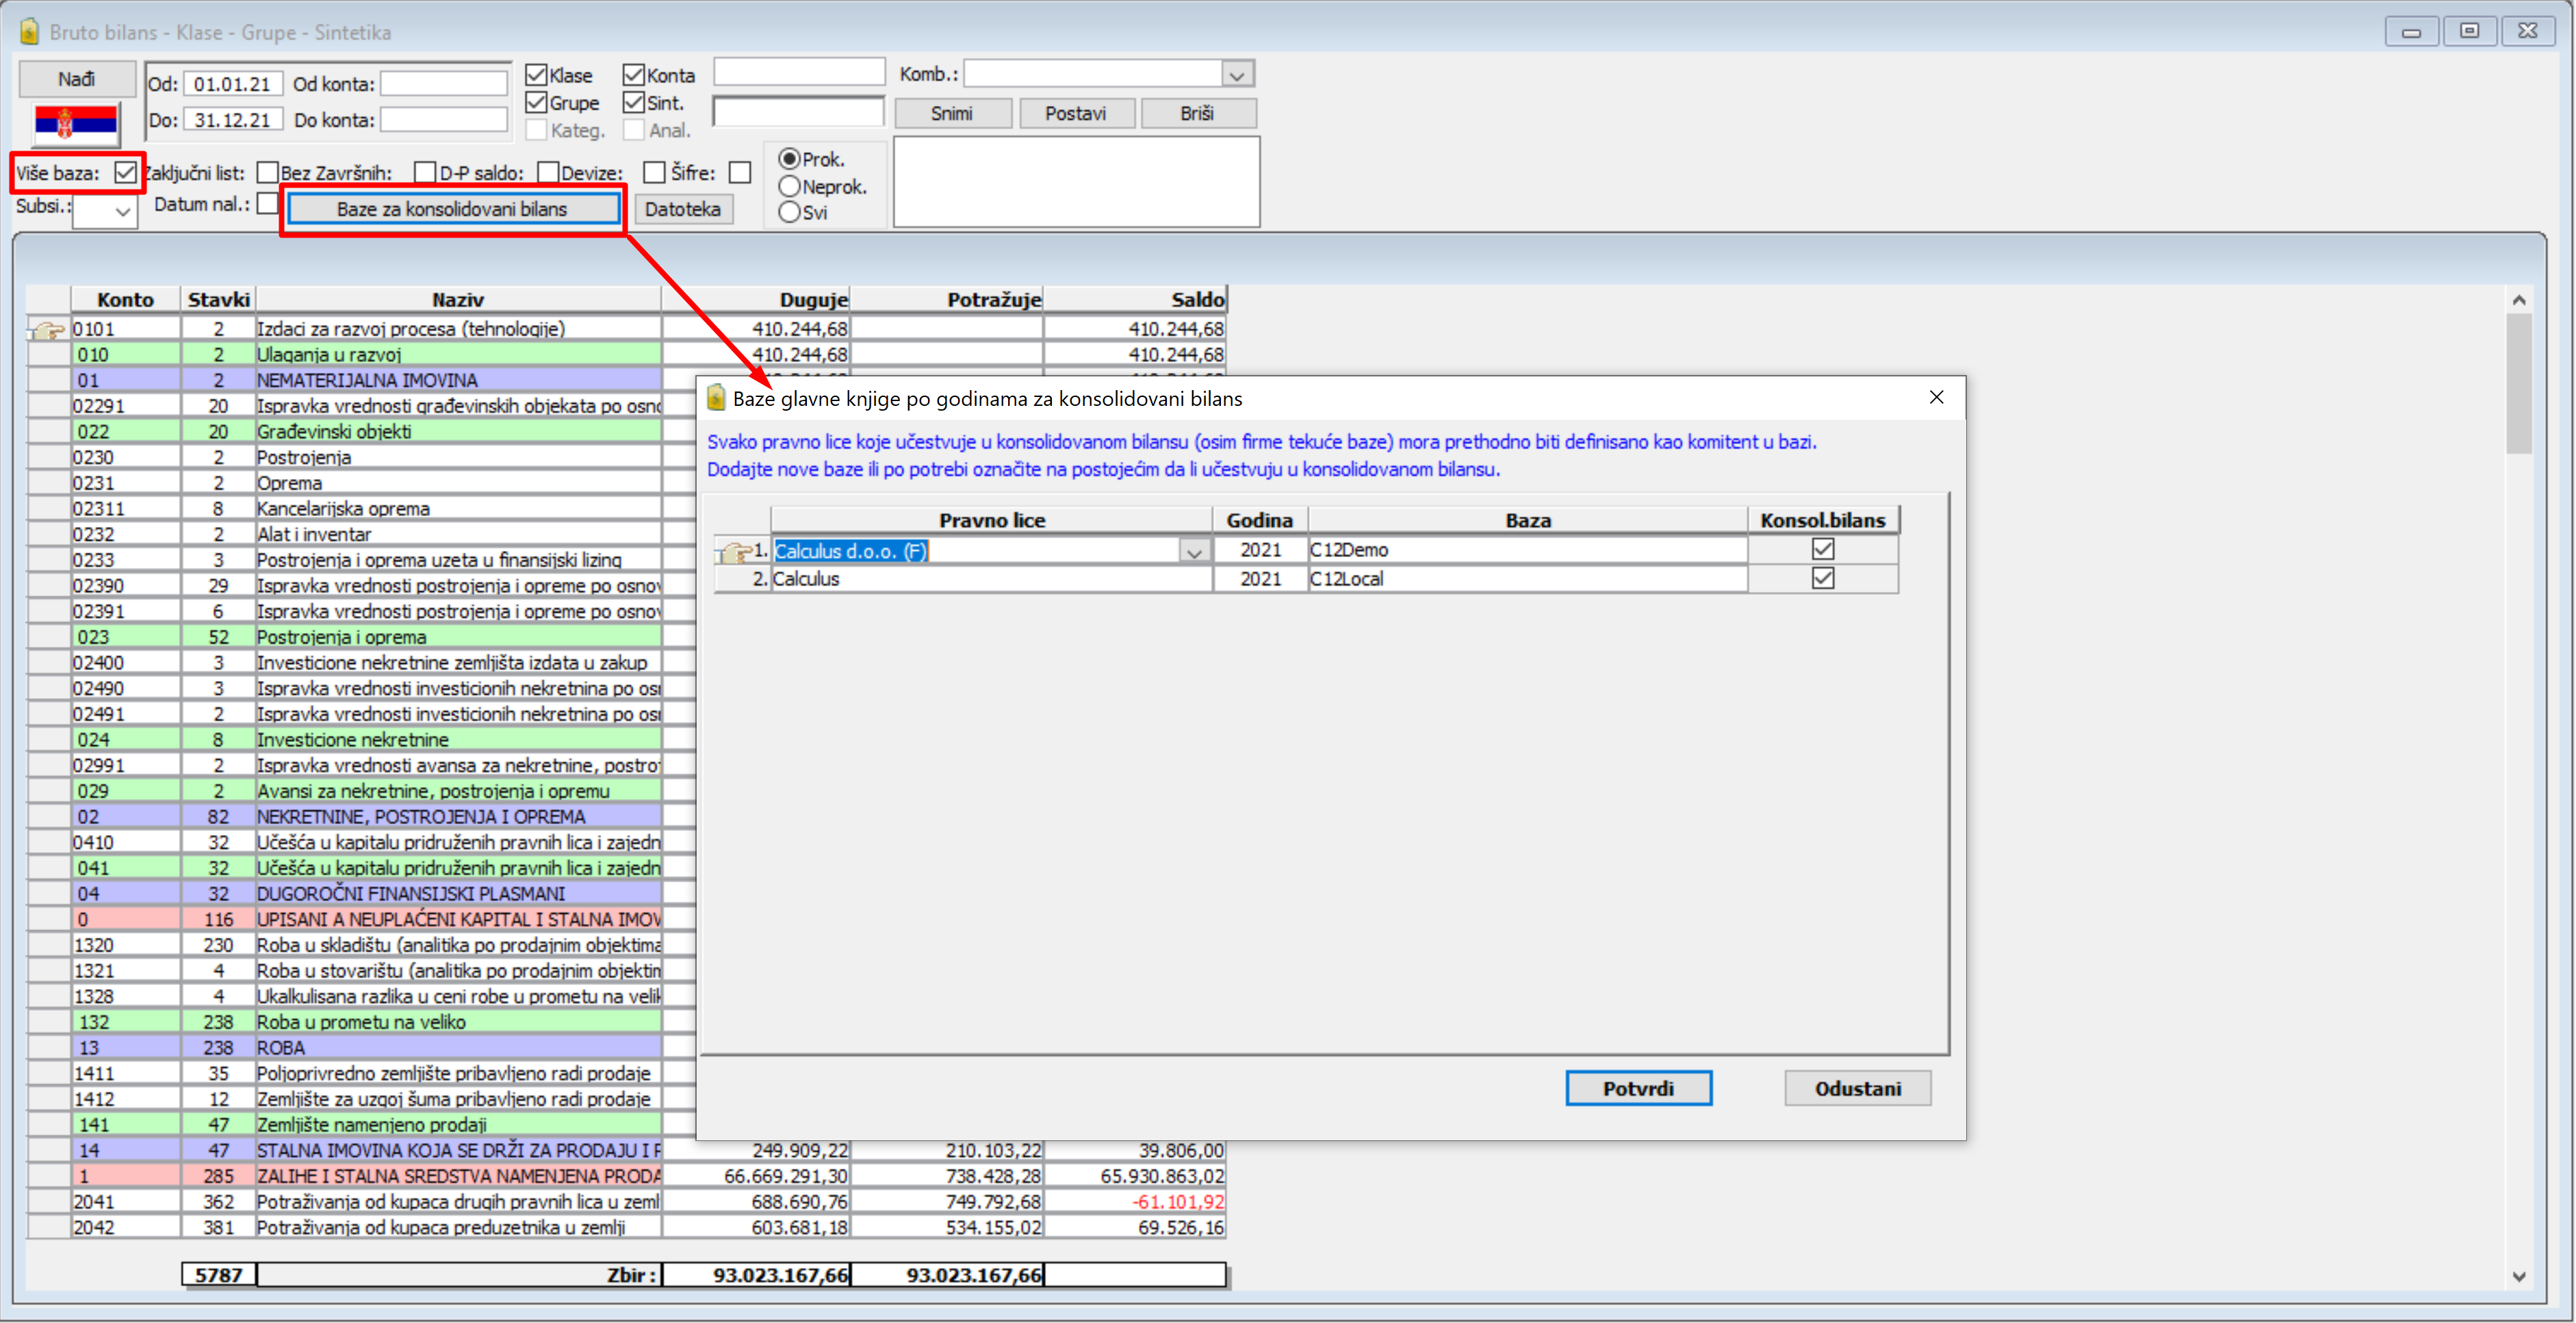This screenshot has width=2576, height=1323.
Task: Click the Briši button
Action: click(1198, 113)
